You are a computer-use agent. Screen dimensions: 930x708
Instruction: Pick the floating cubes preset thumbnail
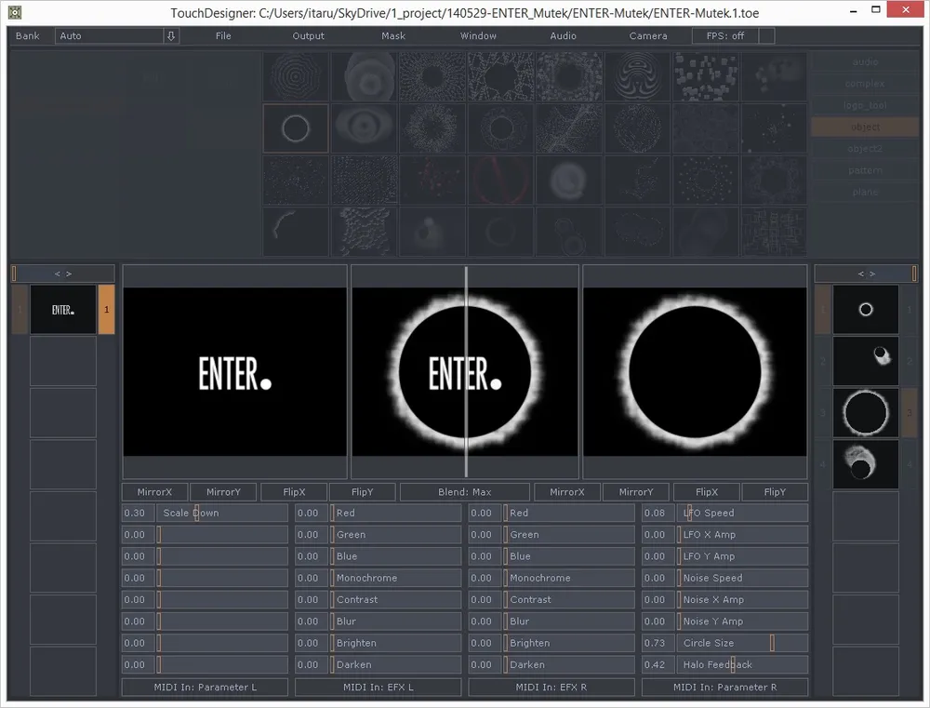(706, 76)
